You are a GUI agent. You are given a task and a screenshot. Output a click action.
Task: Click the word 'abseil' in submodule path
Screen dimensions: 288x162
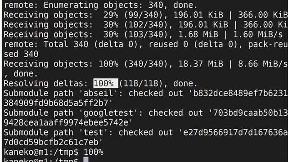tap(99, 93)
